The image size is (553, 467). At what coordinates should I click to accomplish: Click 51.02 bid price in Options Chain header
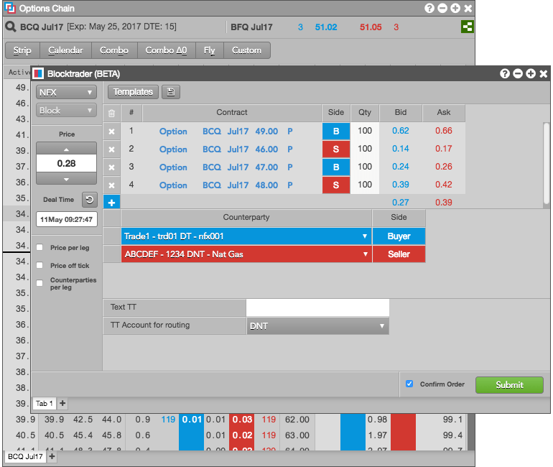pos(326,27)
